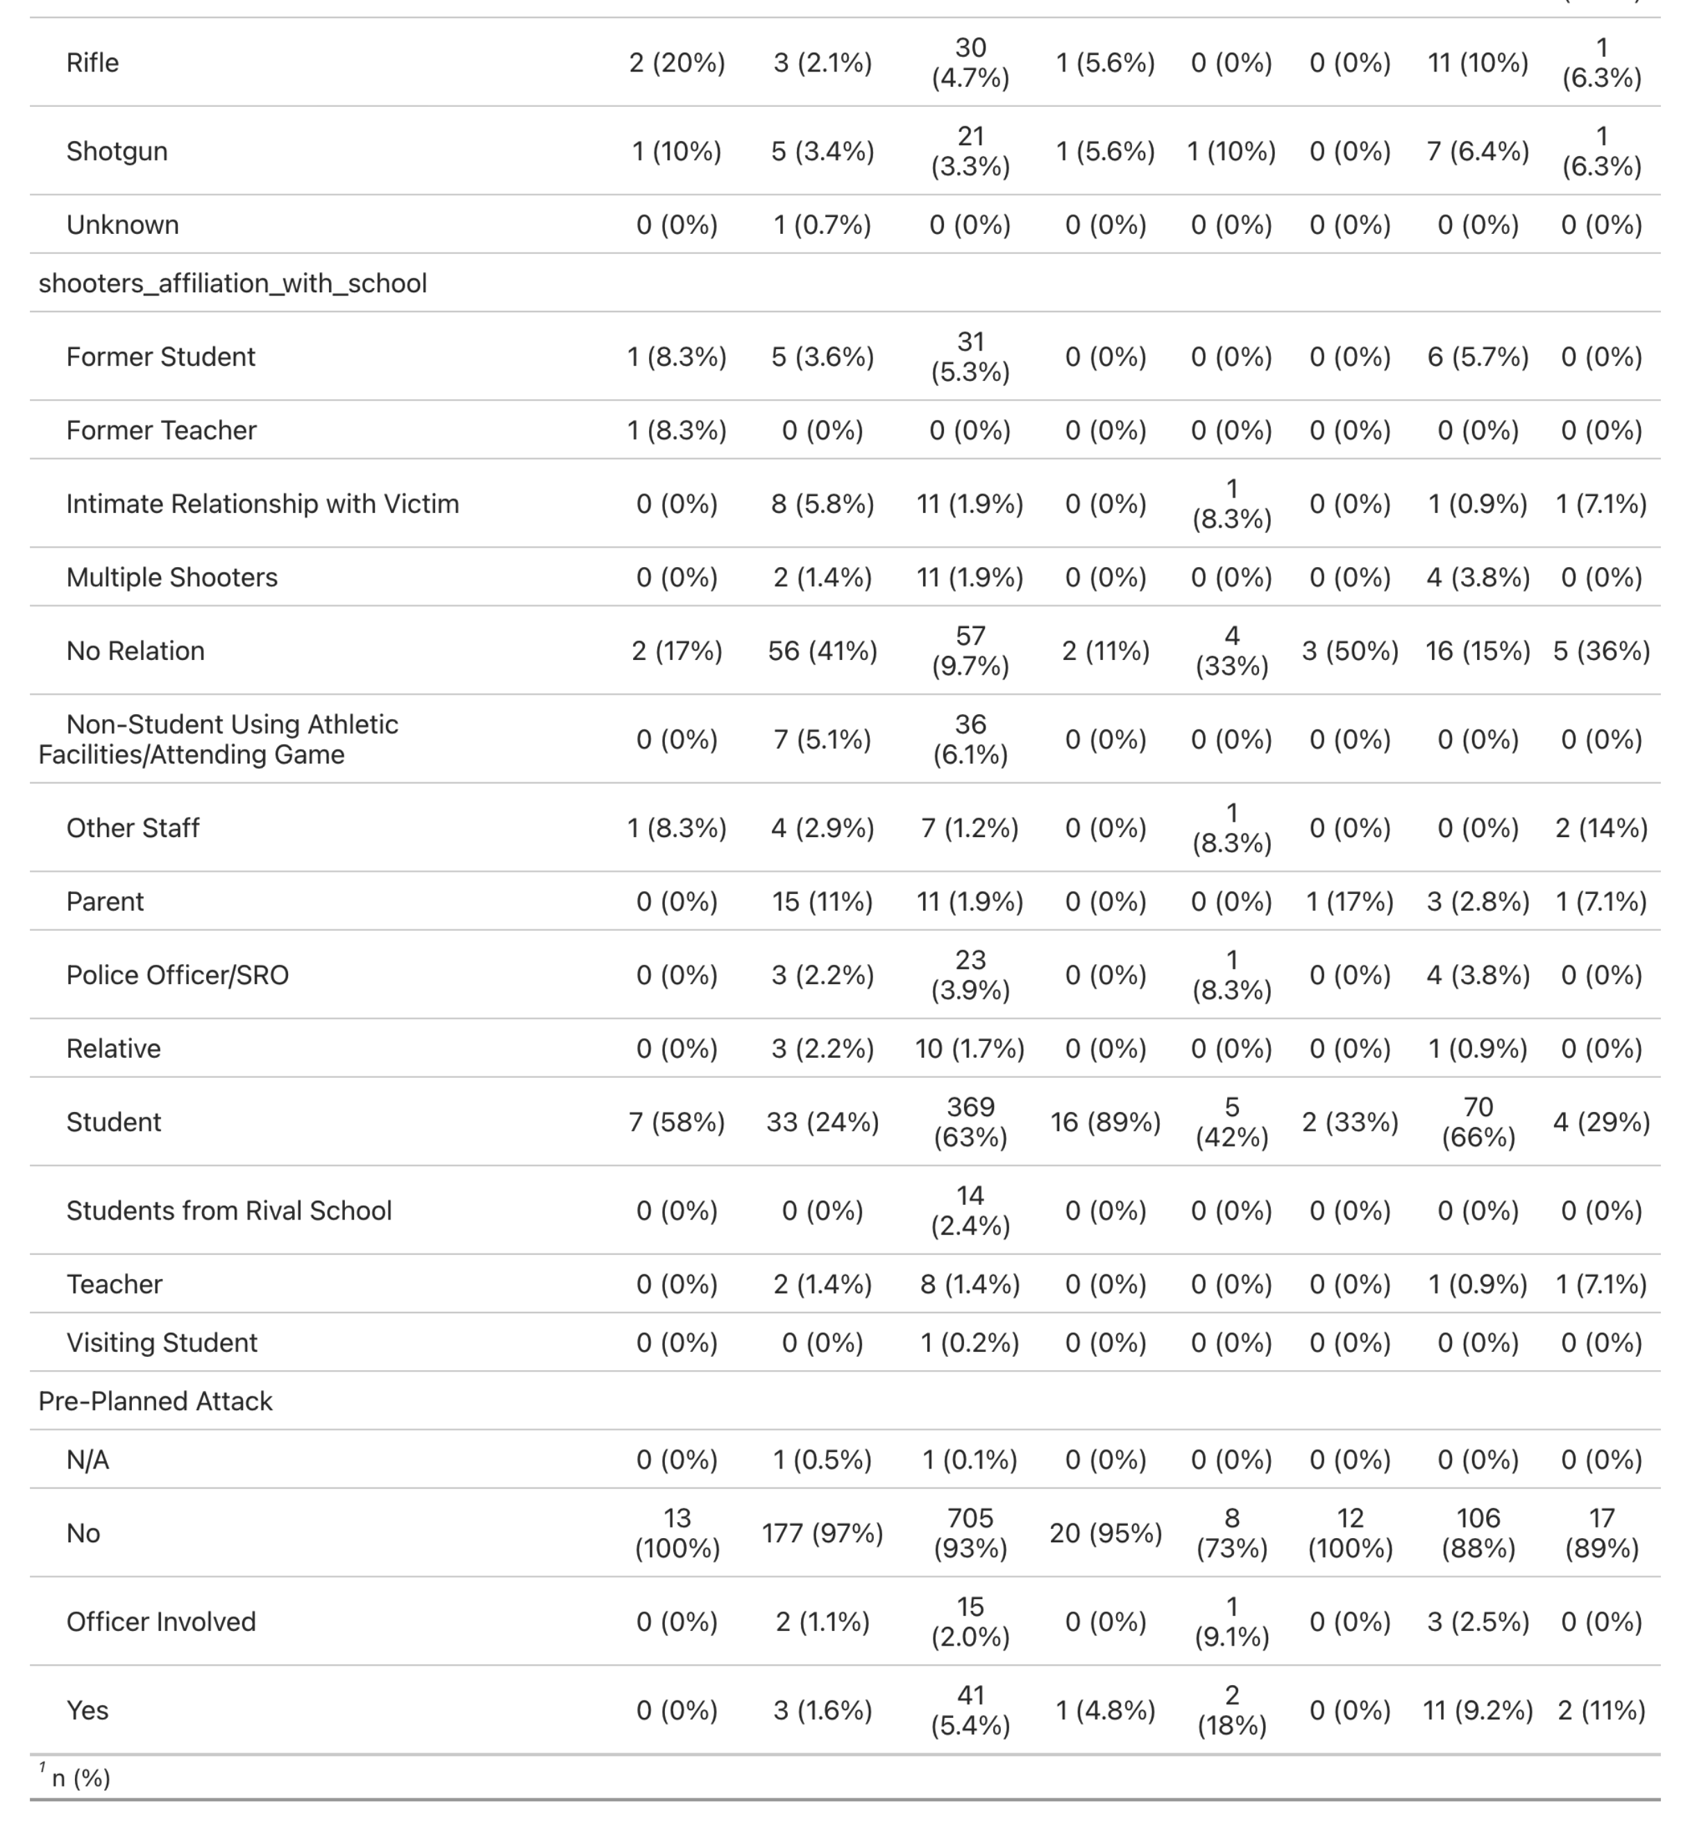The height and width of the screenshot is (1824, 1688).
Task: Click the '56 (41%)' cell in No Relation row
Action: [822, 650]
